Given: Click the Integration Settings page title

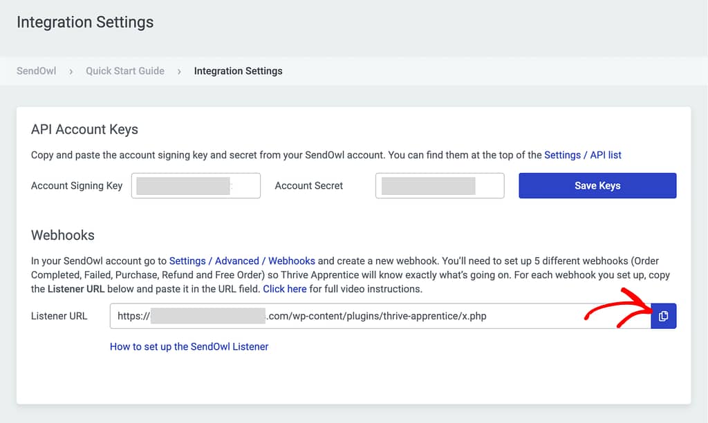Looking at the screenshot, I should coord(85,22).
